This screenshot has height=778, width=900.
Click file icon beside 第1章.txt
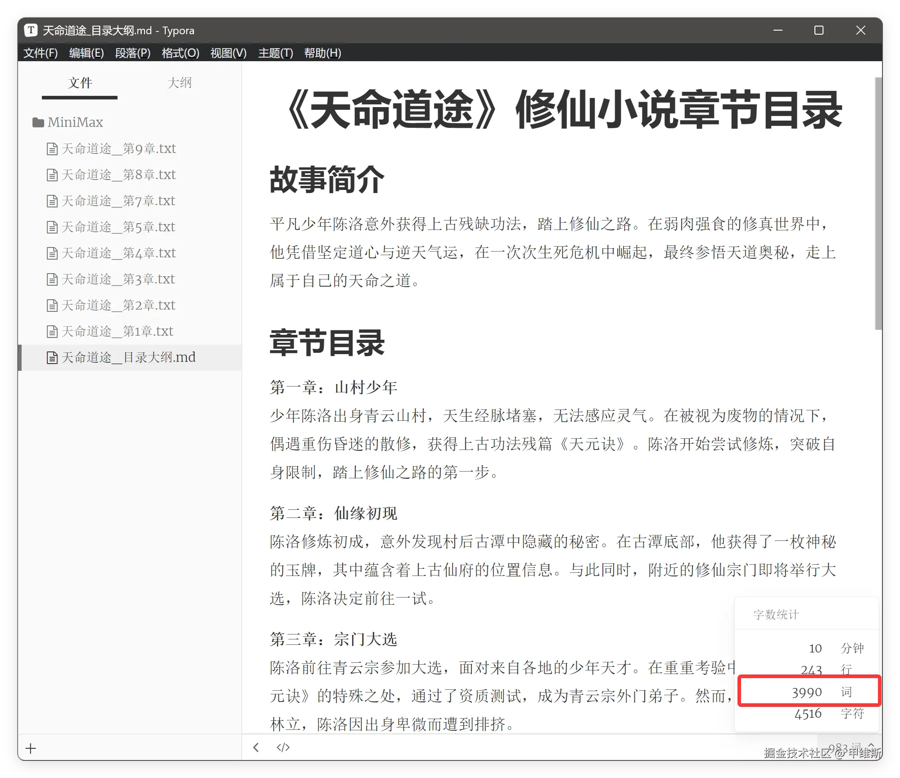52,332
